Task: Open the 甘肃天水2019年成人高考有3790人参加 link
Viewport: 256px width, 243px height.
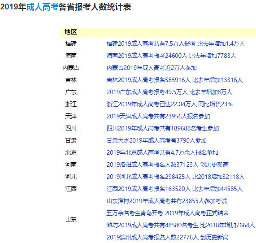Action: (156, 140)
